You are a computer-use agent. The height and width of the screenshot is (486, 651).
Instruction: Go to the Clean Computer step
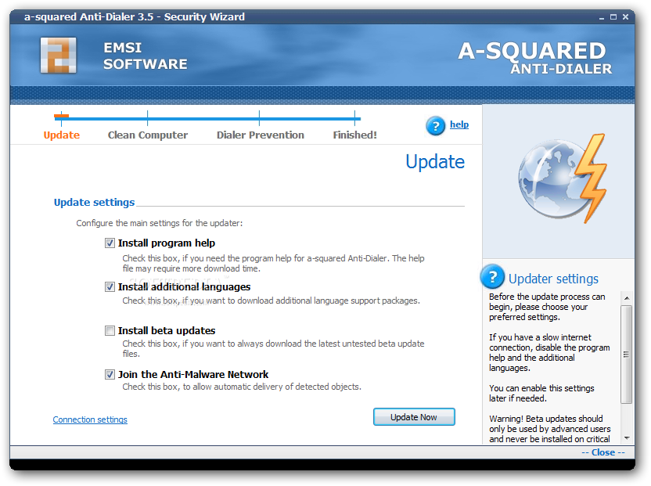click(148, 135)
